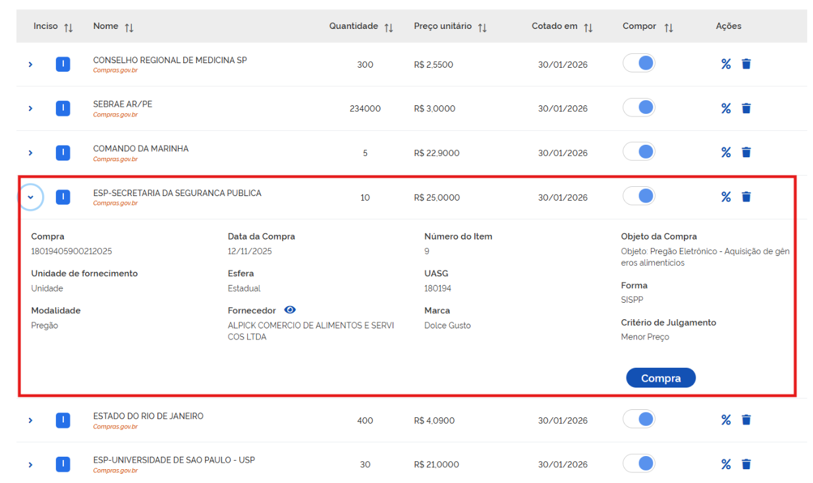Delete the ESTADO DO RIO DE JANEIRO row
Image resolution: width=813 pixels, height=483 pixels.
click(x=746, y=420)
